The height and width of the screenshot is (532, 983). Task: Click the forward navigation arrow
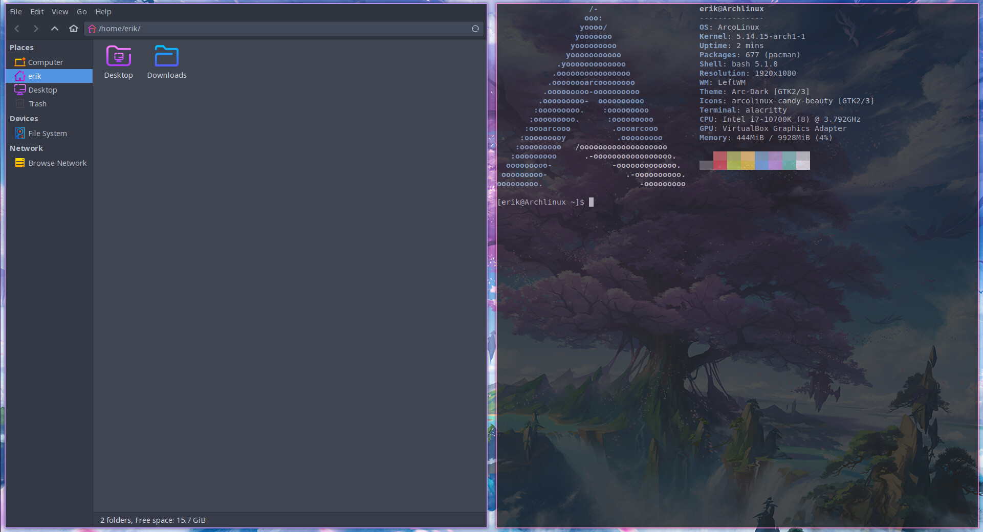36,29
